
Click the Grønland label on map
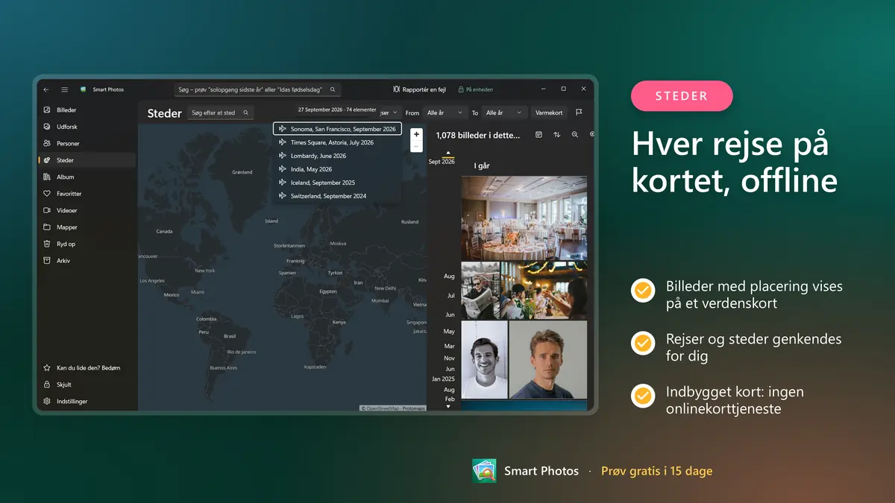tap(242, 172)
